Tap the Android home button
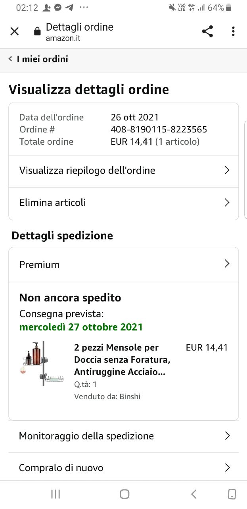The height and width of the screenshot is (509, 247). [x=124, y=494]
